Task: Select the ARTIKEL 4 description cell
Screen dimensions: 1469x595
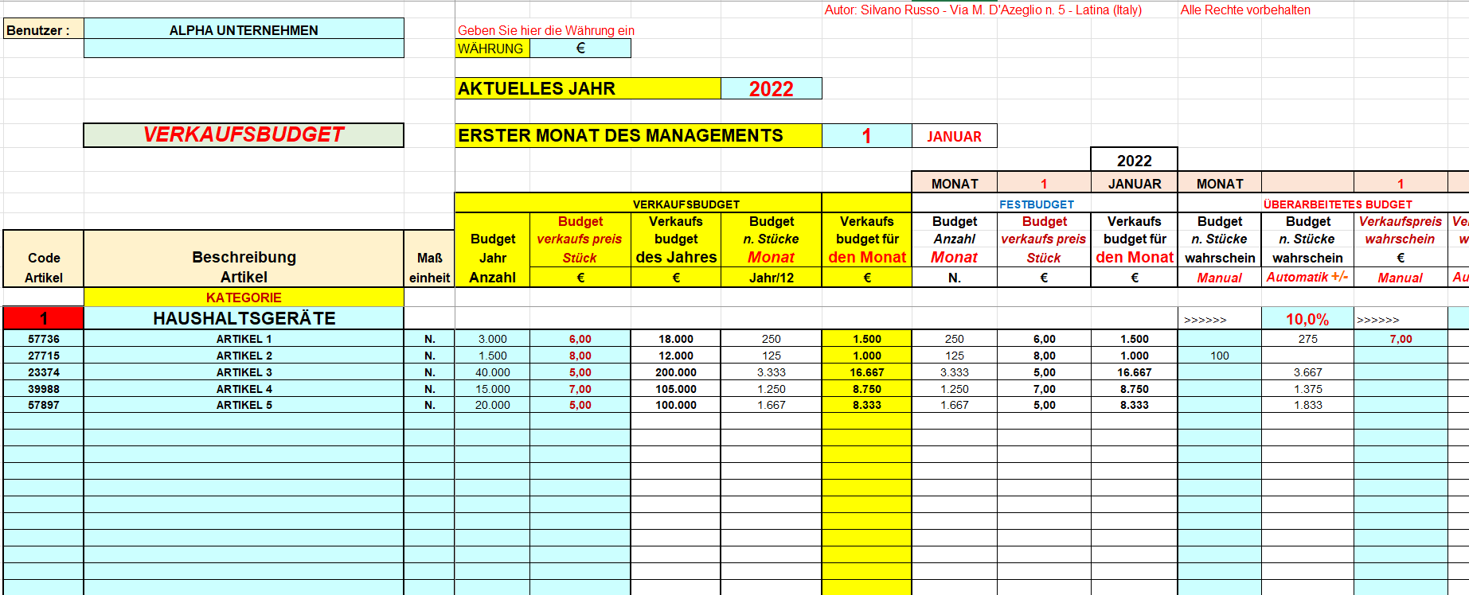Action: coord(244,389)
